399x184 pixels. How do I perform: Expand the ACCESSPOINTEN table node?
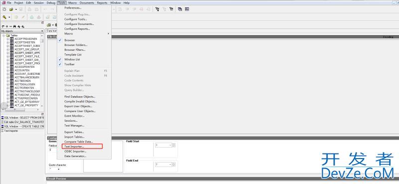[x=8, y=67]
